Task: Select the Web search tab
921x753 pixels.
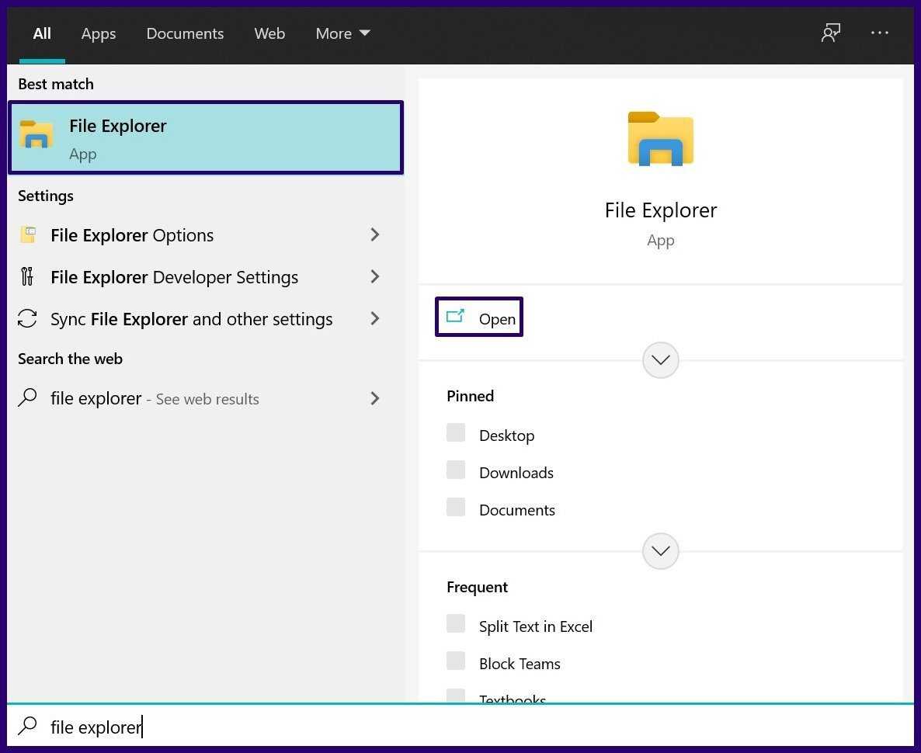Action: pyautogui.click(x=269, y=33)
